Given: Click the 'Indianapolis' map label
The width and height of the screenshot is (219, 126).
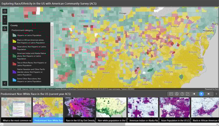Looking at the screenshot, I should pos(133,32).
